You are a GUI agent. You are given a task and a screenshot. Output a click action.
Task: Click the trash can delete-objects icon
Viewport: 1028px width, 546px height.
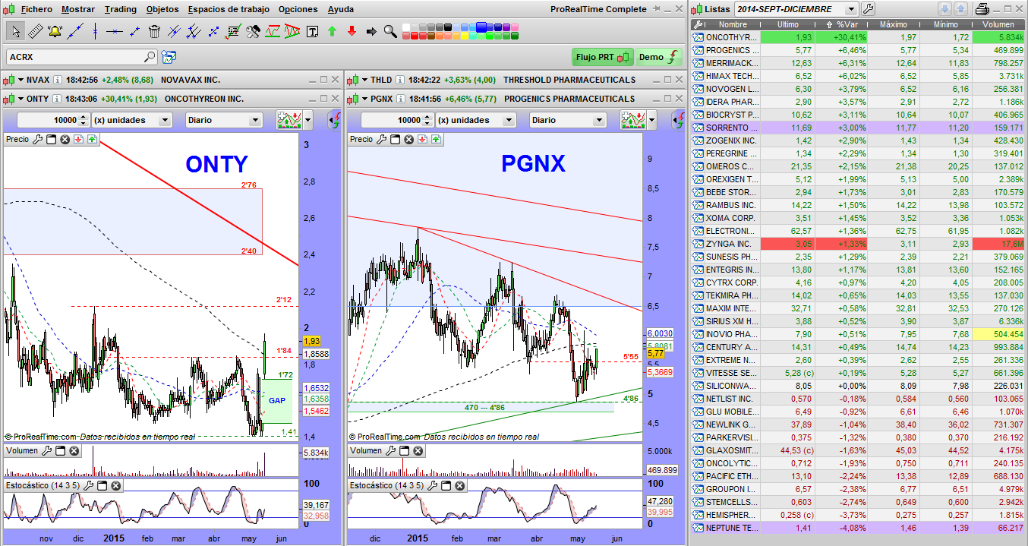(154, 31)
